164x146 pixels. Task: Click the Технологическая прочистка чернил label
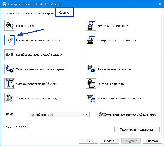(40, 69)
